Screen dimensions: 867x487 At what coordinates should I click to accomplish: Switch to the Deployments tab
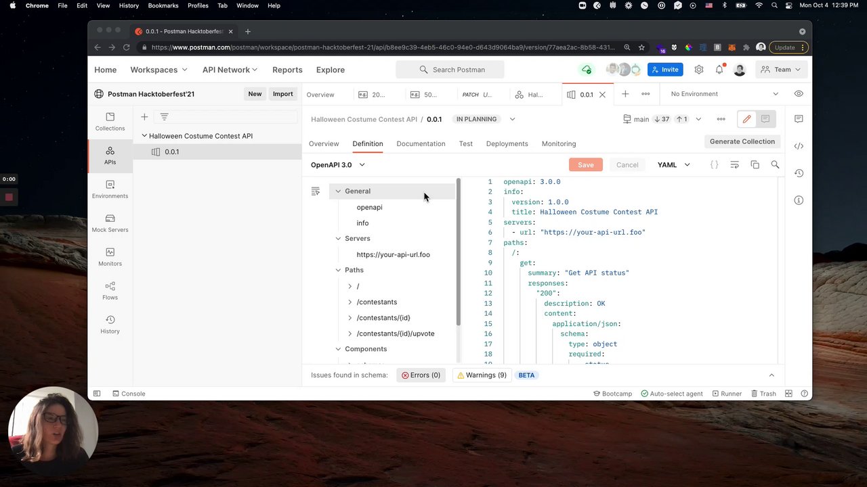[x=507, y=143]
